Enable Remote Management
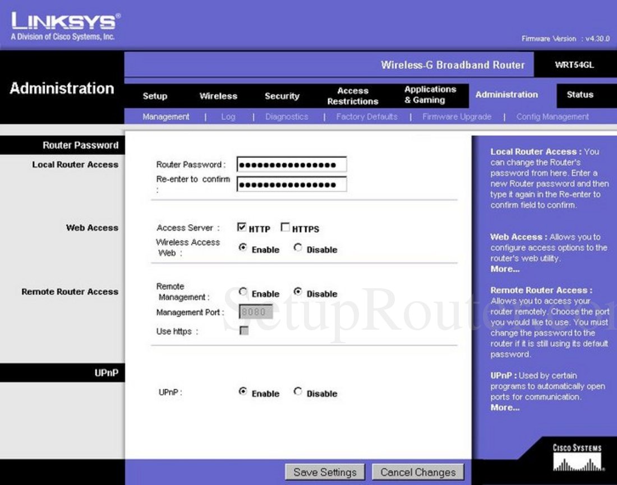The height and width of the screenshot is (485, 617). click(x=243, y=292)
